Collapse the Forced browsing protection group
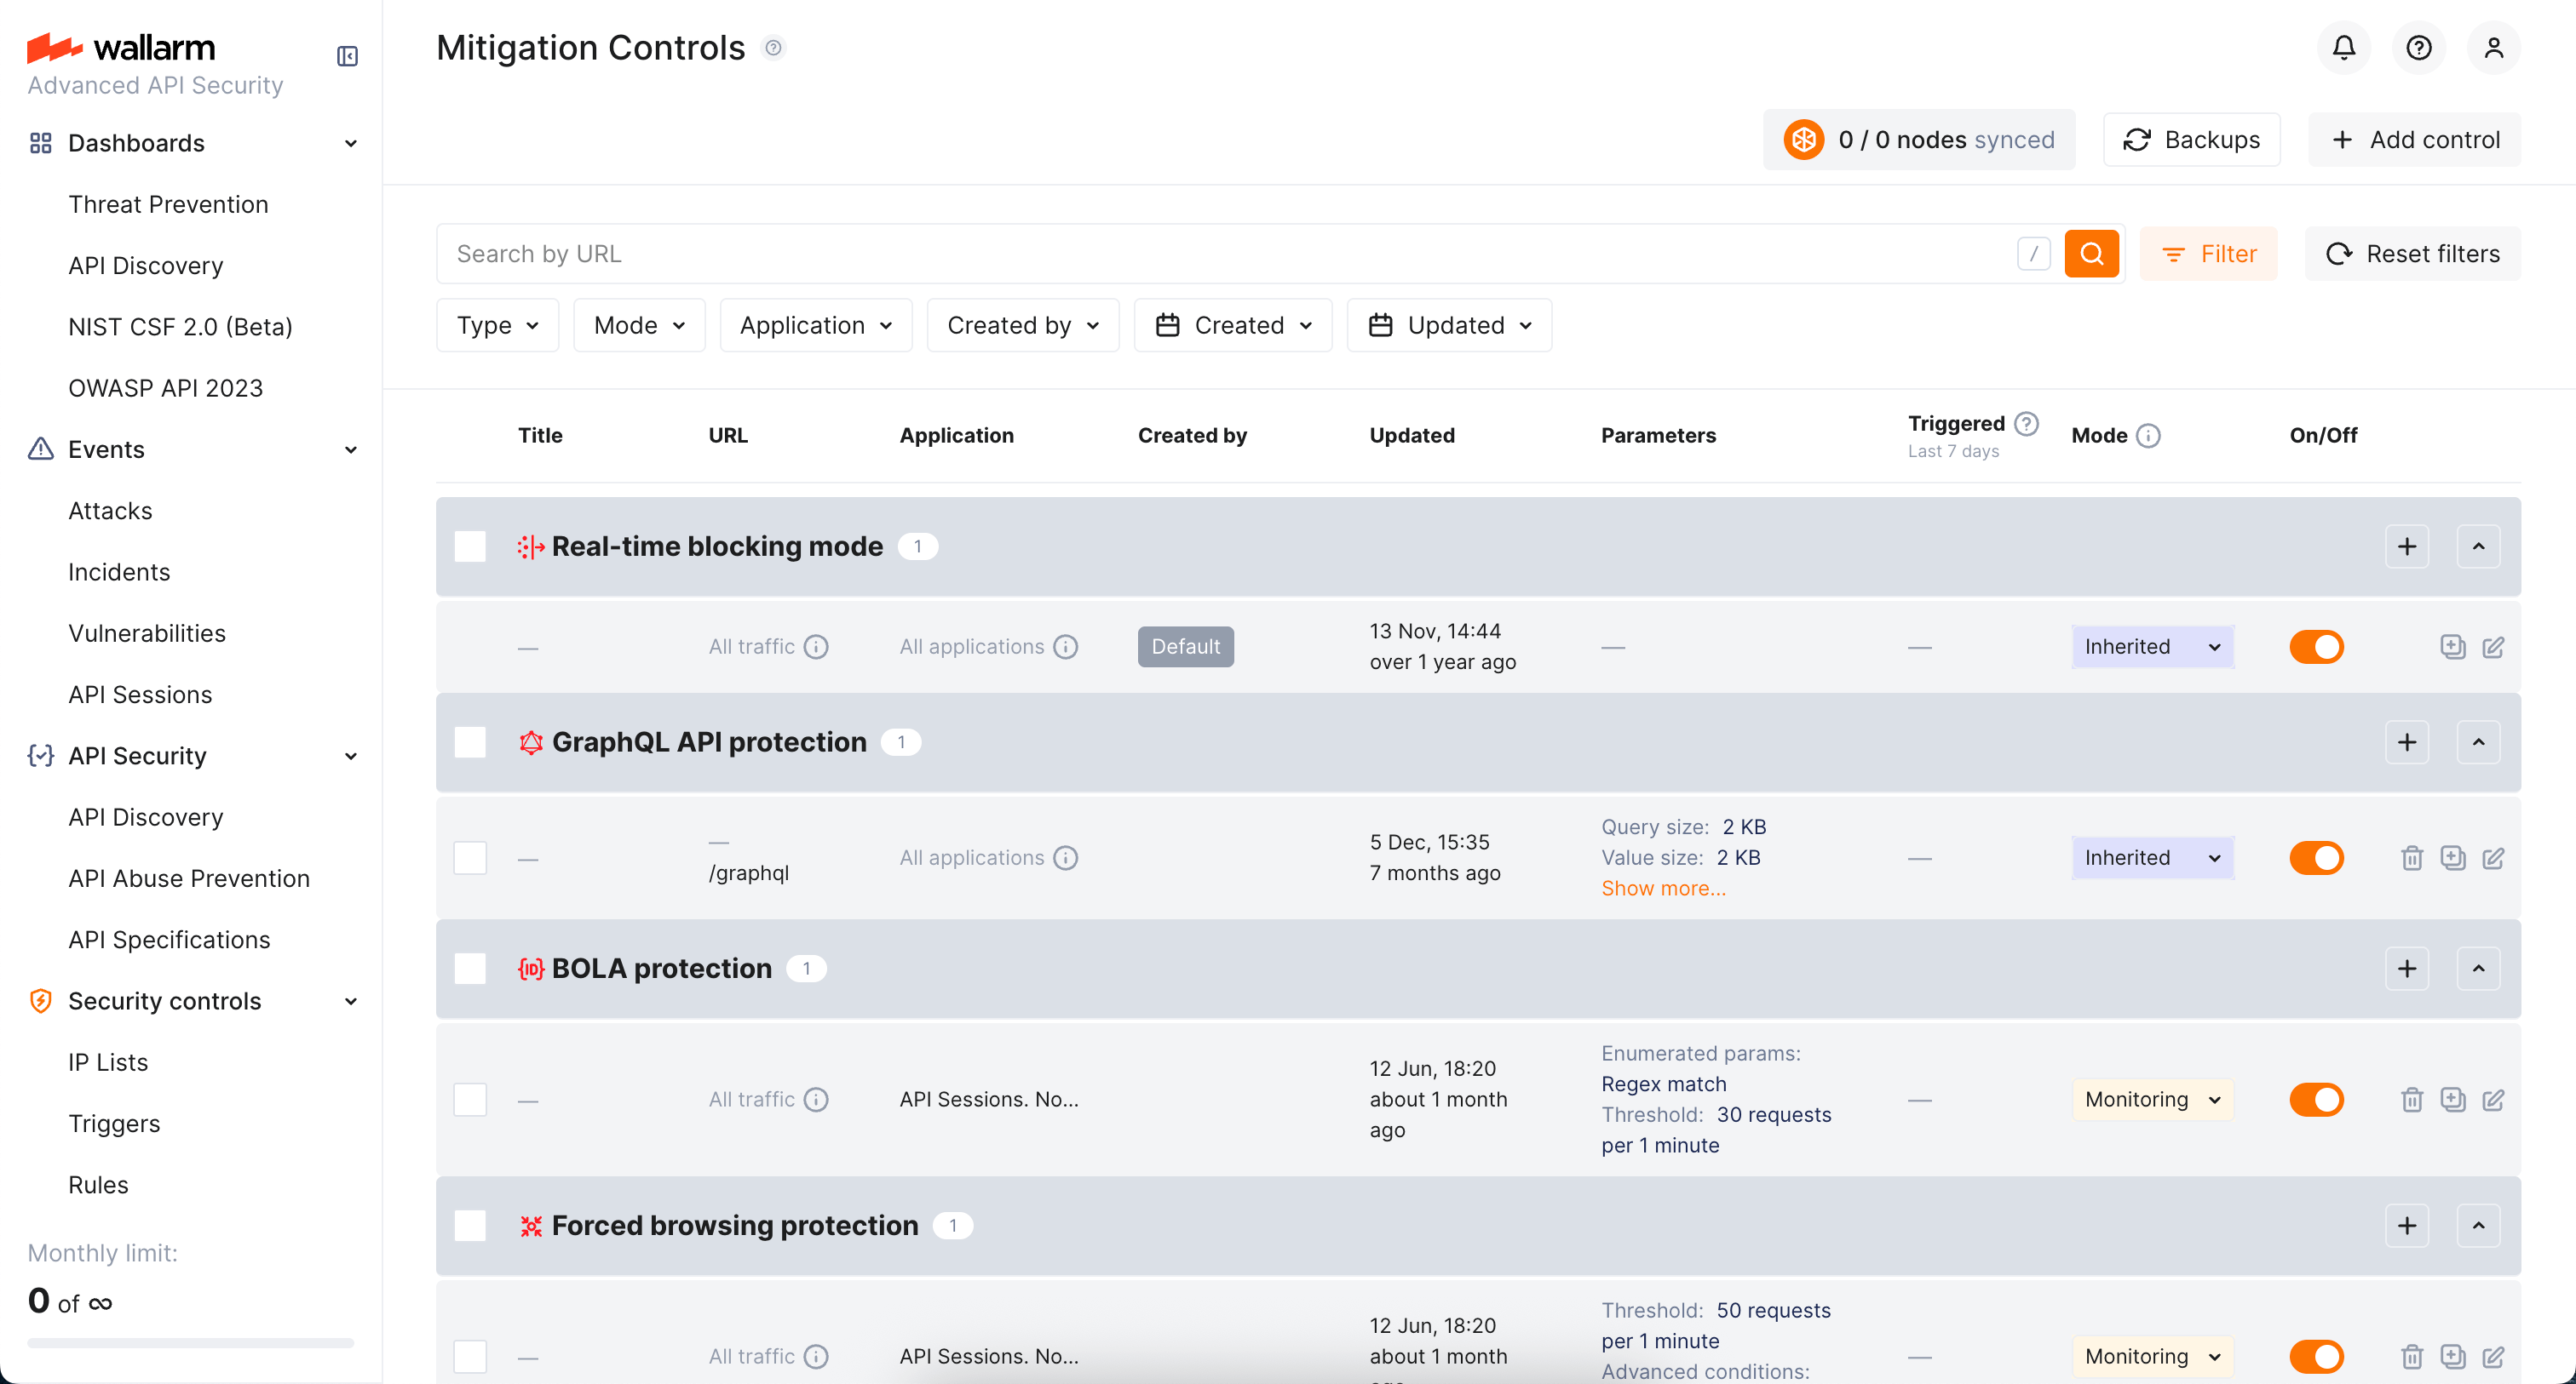The image size is (2576, 1384). 2479,1225
